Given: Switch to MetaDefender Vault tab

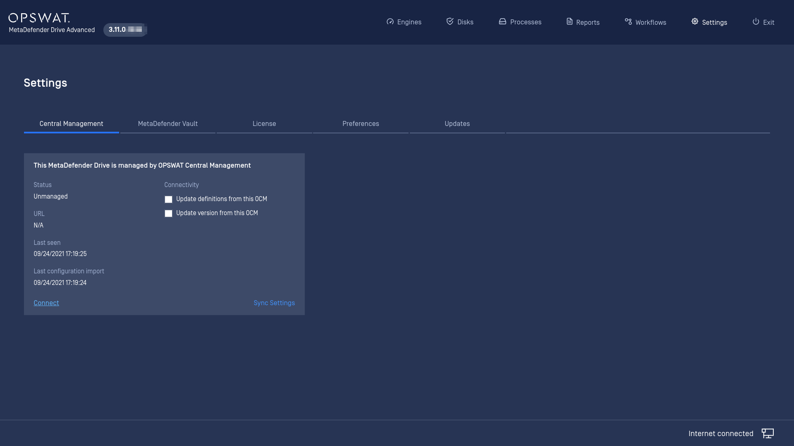Looking at the screenshot, I should (167, 124).
